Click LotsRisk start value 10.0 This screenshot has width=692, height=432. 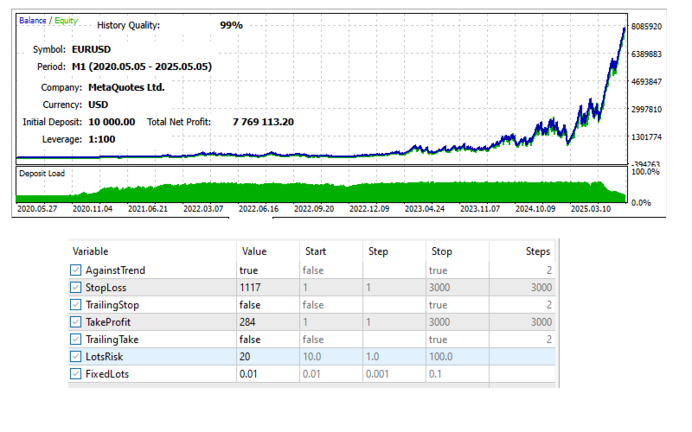pos(312,356)
